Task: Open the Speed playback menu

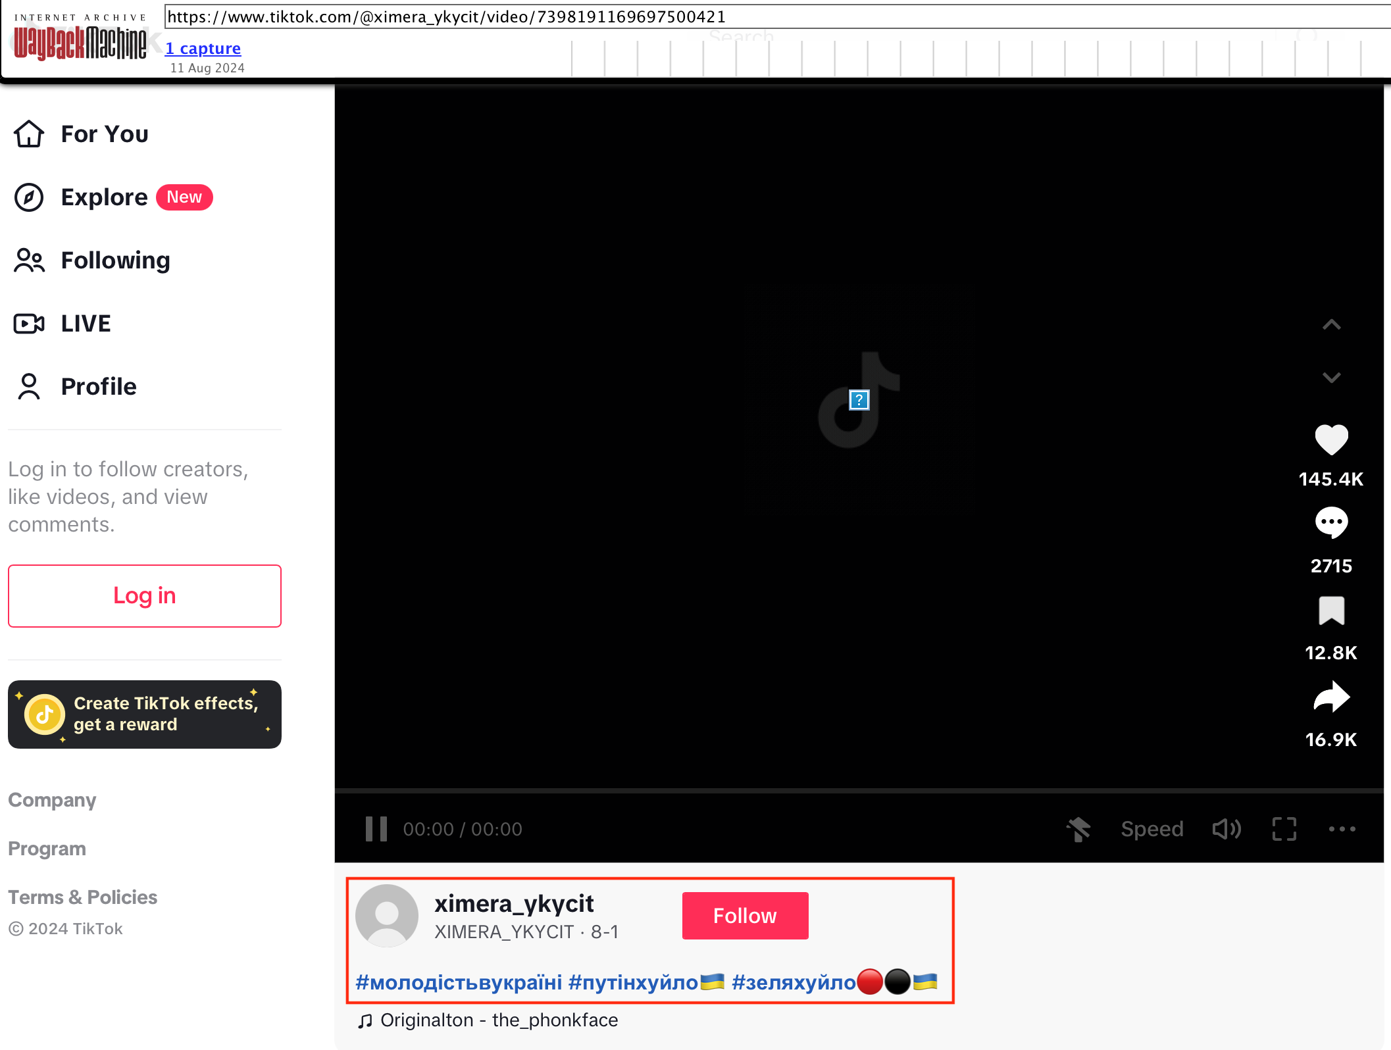Action: (1152, 829)
